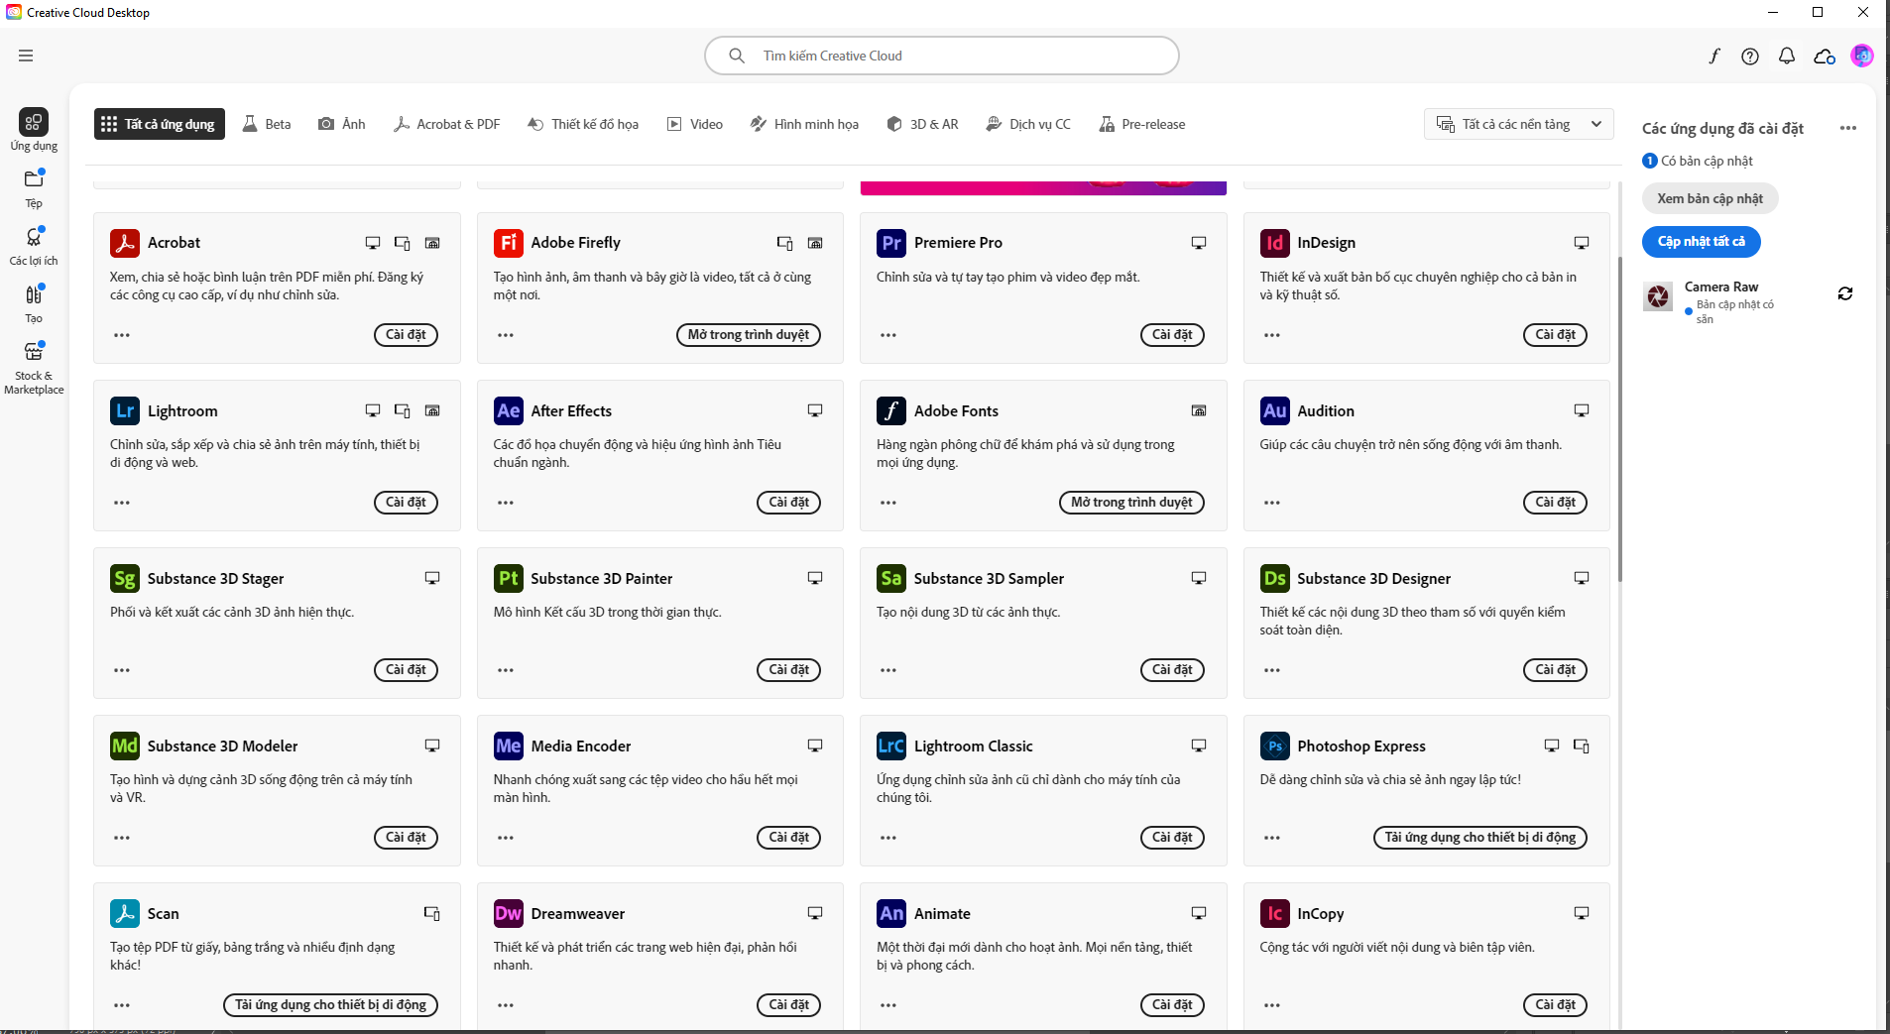Open Adobe Firefly in browser
The height and width of the screenshot is (1034, 1890).
748,335
